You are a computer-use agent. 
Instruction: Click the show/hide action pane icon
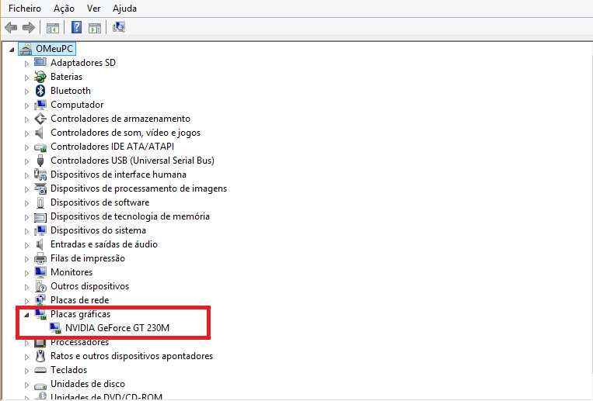[95, 28]
